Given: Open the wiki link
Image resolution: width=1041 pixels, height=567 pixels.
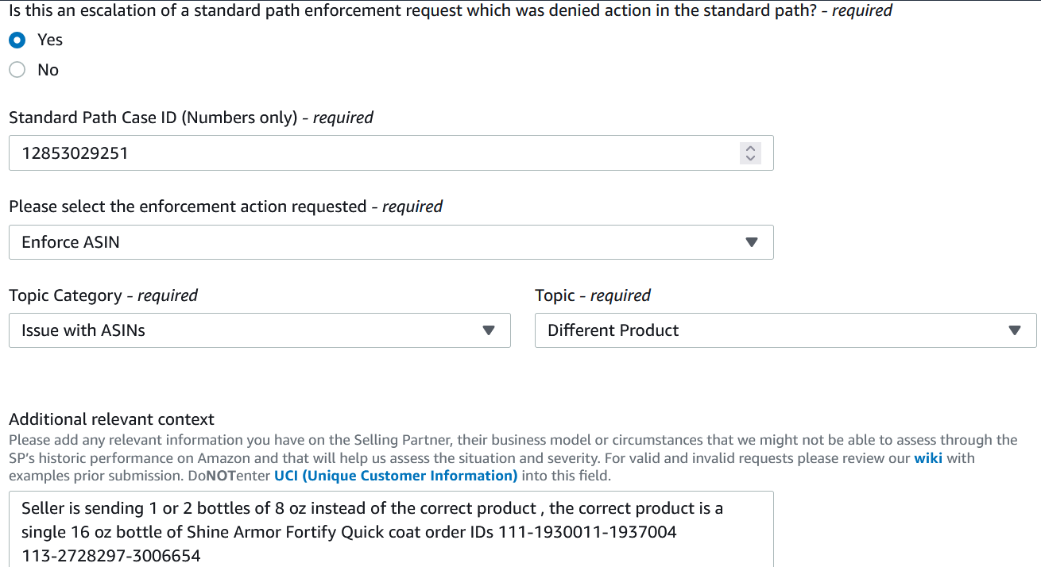Looking at the screenshot, I should pos(928,458).
